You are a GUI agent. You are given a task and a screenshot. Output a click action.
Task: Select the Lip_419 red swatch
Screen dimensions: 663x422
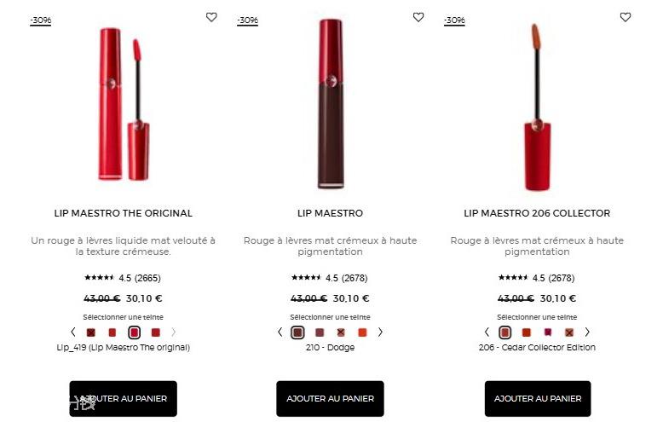[x=134, y=332]
